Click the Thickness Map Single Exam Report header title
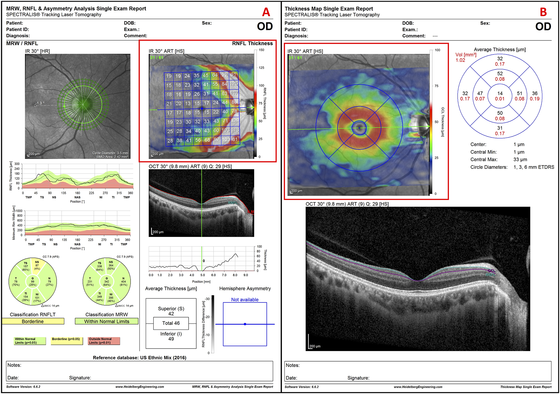The image size is (560, 394). 329,9
